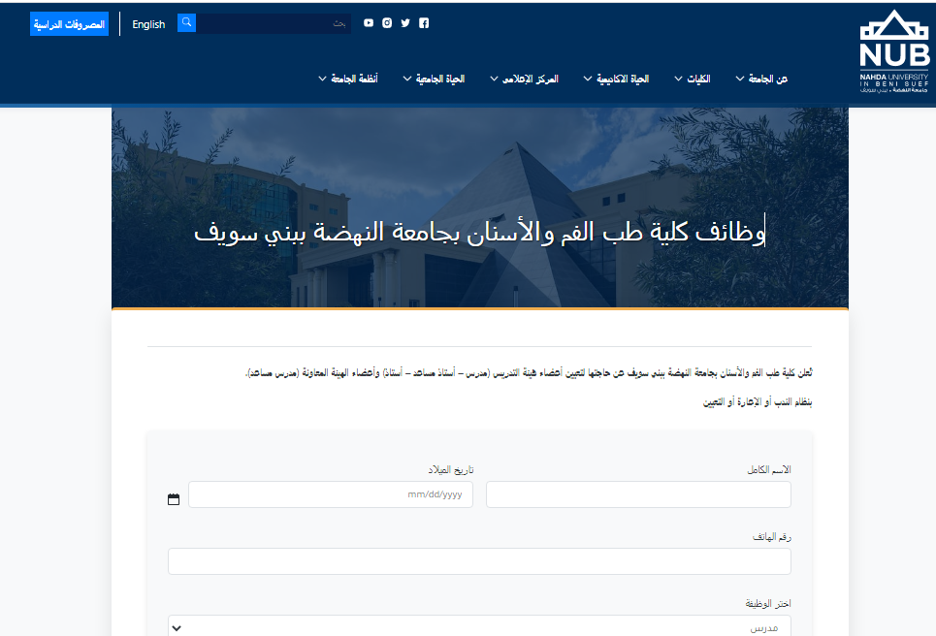Click the Twitter bird icon
The image size is (936, 636).
(x=405, y=23)
